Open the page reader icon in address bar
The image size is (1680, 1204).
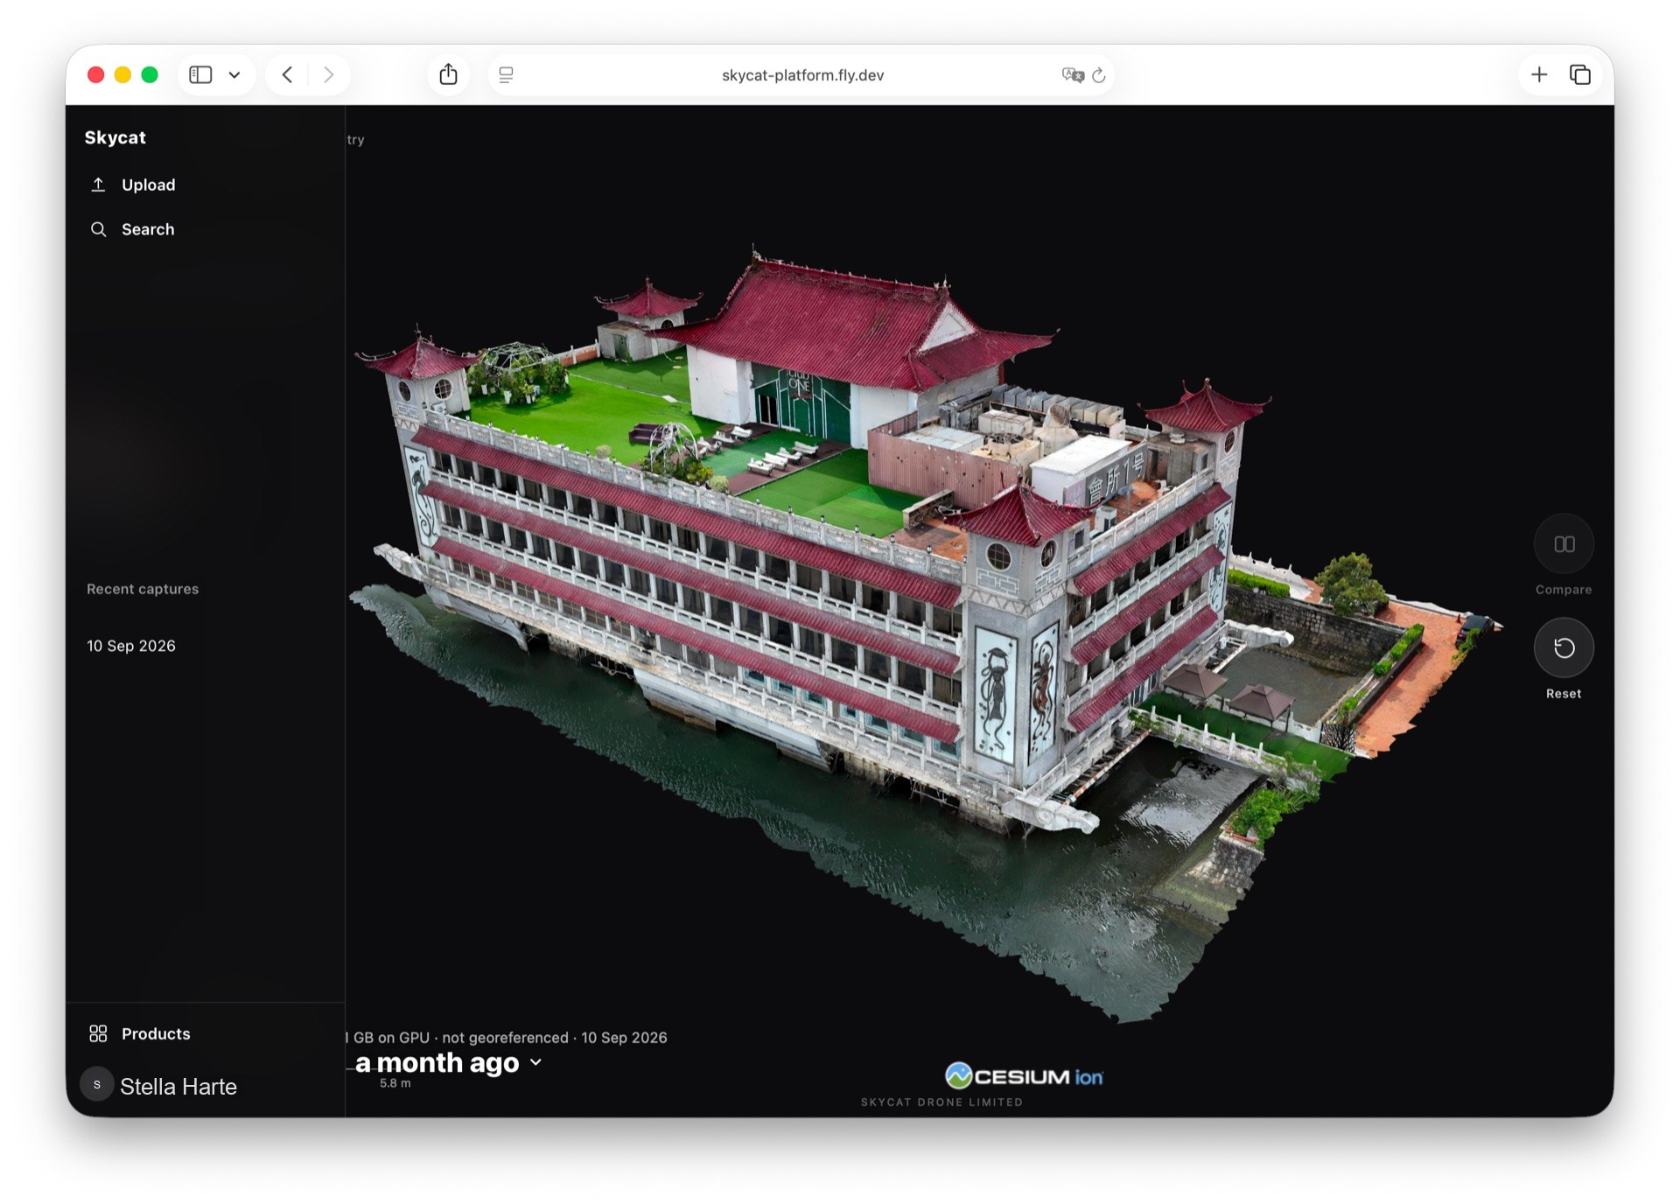click(506, 75)
